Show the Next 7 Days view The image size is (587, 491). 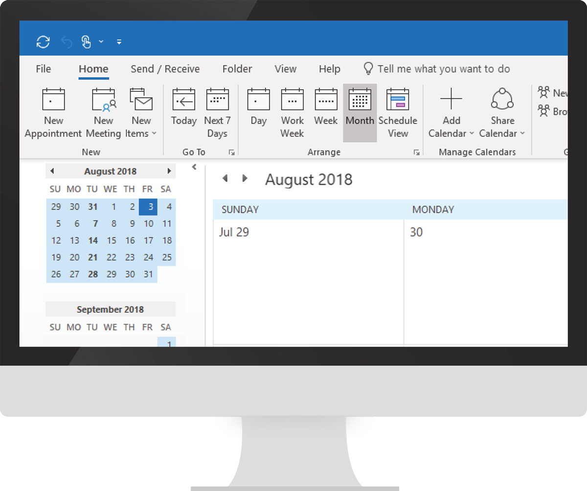pyautogui.click(x=217, y=100)
